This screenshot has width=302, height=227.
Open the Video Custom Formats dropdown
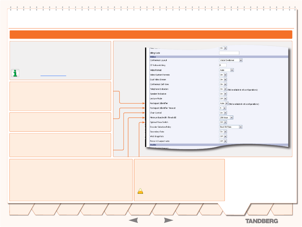223,75
